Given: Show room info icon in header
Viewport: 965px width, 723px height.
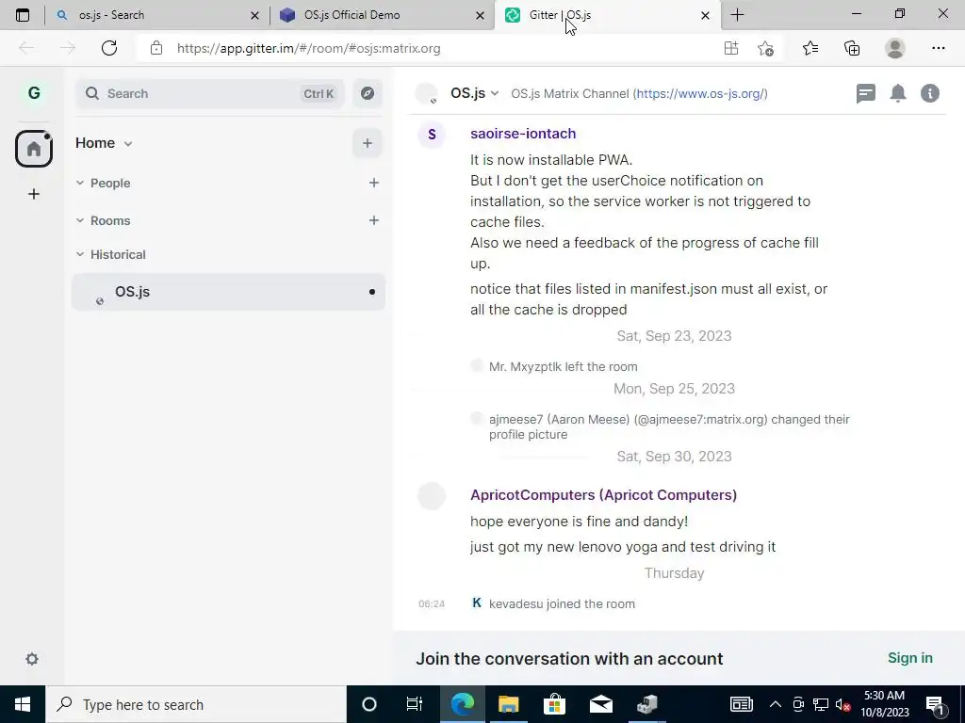Looking at the screenshot, I should 930,93.
